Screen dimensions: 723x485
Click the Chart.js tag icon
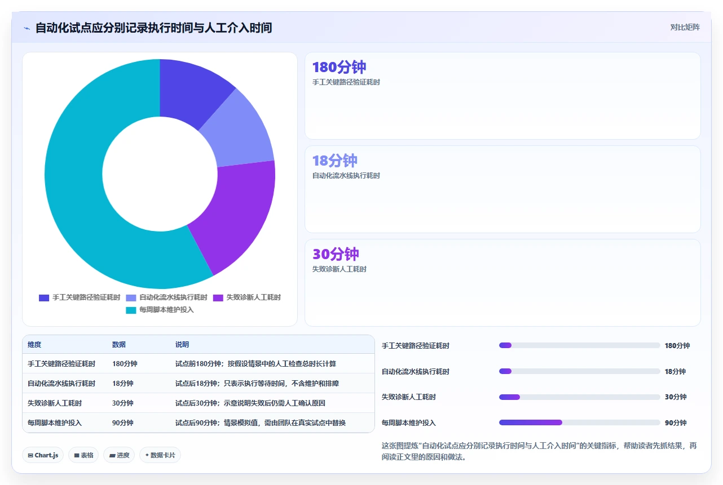pos(30,455)
